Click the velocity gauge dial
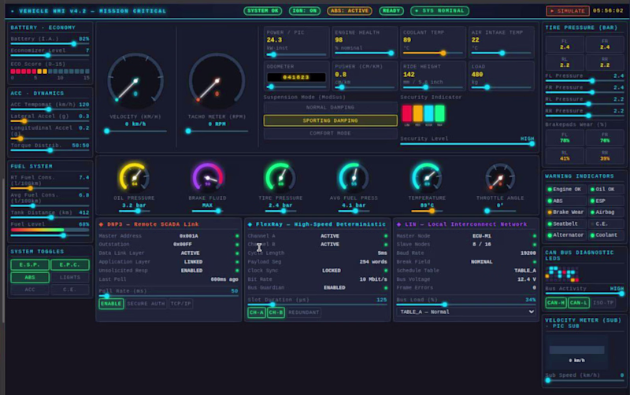 click(x=135, y=82)
